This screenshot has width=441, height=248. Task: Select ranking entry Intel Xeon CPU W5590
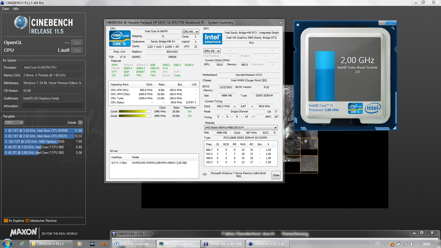[x=43, y=131]
